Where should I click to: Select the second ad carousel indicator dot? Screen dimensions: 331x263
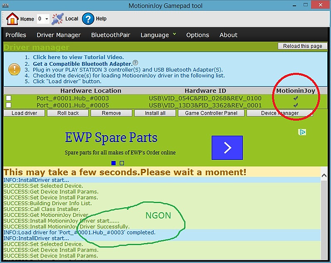pyautogui.click(x=122, y=163)
